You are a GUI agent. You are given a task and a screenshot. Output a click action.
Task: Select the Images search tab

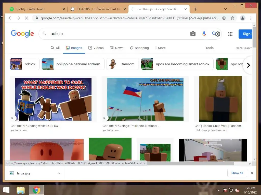[74, 48]
